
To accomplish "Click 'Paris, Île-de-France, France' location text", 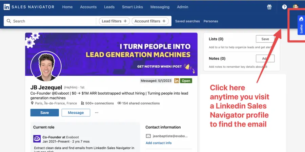I will coord(56,103).
